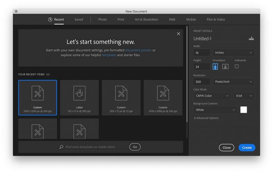Click the recent items panel scrollbar

pos(187,74)
